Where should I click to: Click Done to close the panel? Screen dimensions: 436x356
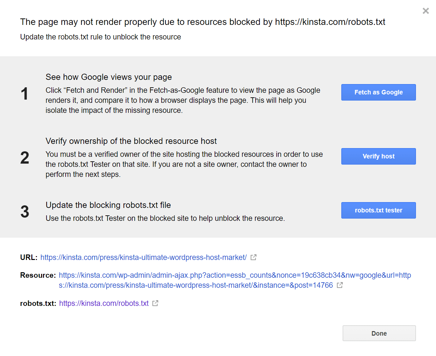coord(379,333)
